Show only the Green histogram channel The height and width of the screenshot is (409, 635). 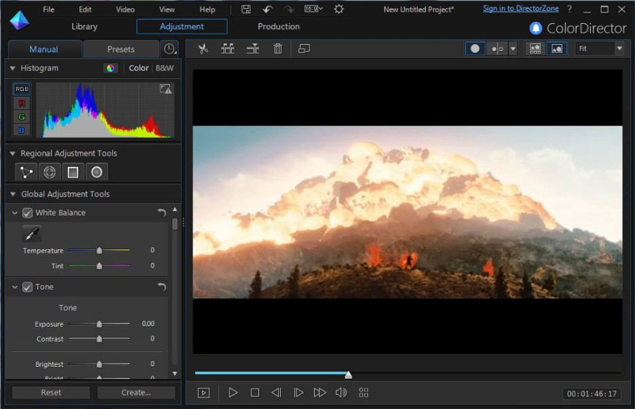pos(22,117)
